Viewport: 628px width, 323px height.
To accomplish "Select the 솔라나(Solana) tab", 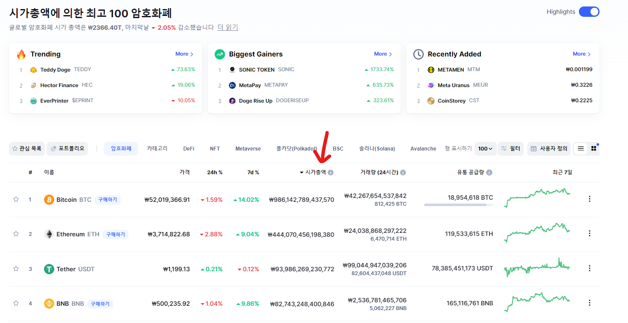I will pos(377,149).
